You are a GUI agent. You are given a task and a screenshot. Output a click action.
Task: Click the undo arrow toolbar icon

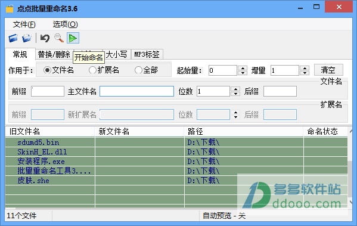[x=45, y=38]
